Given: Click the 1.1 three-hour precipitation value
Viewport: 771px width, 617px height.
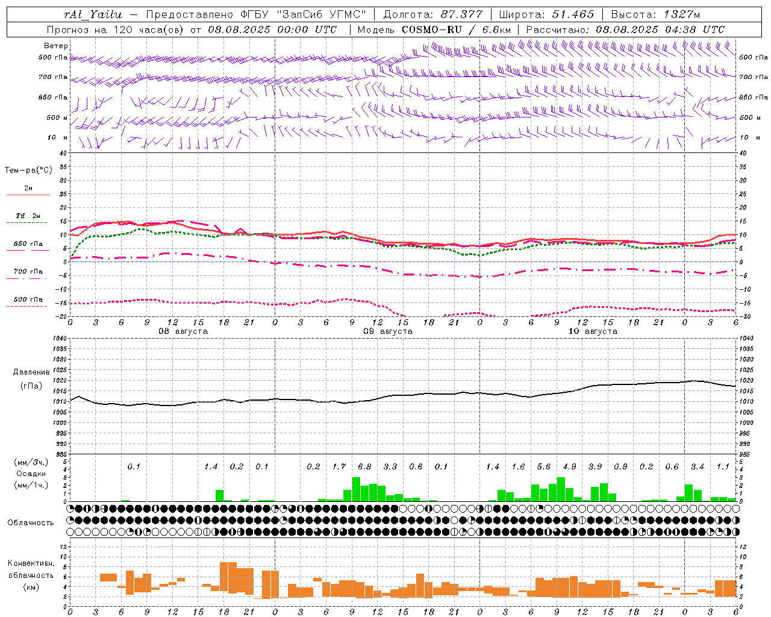Looking at the screenshot, I should click(x=723, y=466).
